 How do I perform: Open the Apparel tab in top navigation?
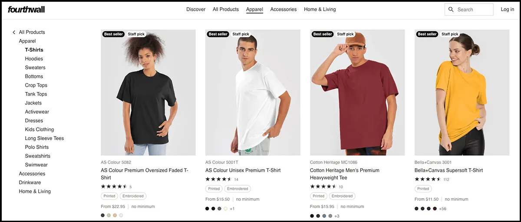pyautogui.click(x=254, y=10)
